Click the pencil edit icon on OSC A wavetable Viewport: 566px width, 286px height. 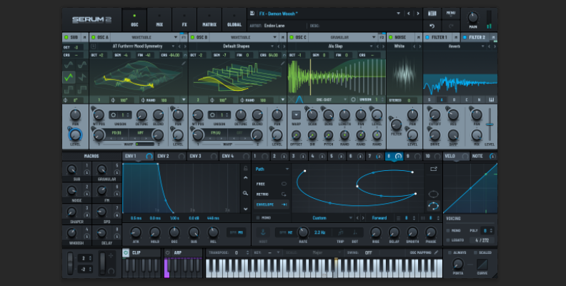coord(184,63)
